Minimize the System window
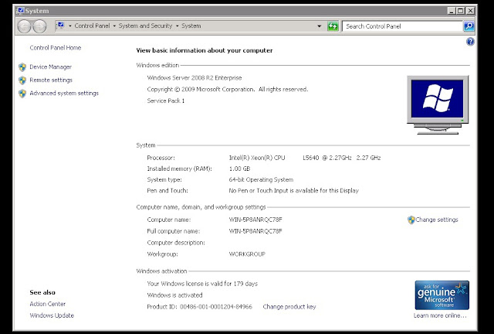The height and width of the screenshot is (334, 494). click(x=452, y=11)
